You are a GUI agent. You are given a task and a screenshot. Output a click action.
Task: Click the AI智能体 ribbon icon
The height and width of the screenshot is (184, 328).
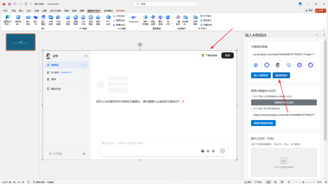click(x=51, y=20)
